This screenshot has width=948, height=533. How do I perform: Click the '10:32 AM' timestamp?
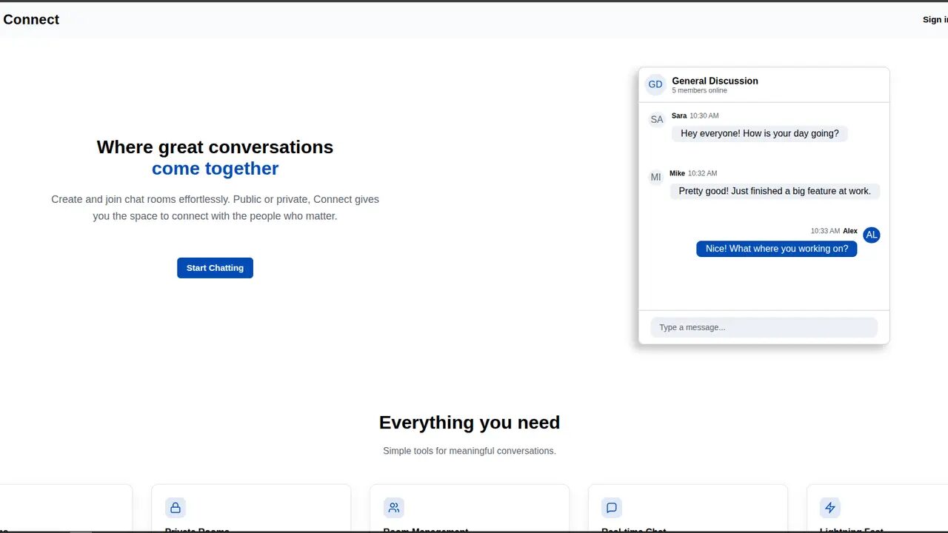[703, 173]
